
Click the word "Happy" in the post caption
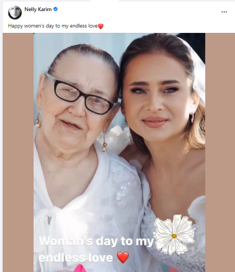tap(15, 26)
